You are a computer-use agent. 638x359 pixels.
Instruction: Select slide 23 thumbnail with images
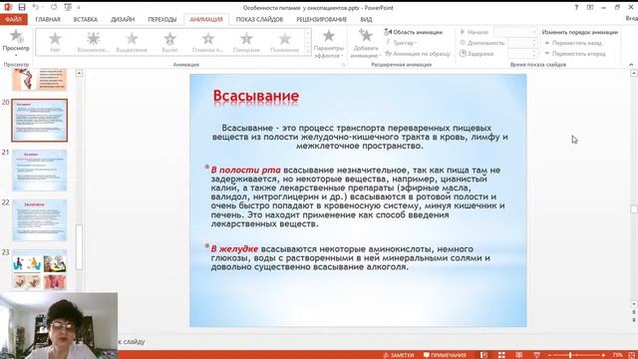point(40,270)
